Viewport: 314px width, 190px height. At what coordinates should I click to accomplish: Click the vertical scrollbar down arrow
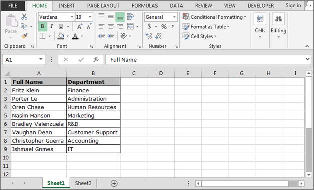tap(309, 175)
